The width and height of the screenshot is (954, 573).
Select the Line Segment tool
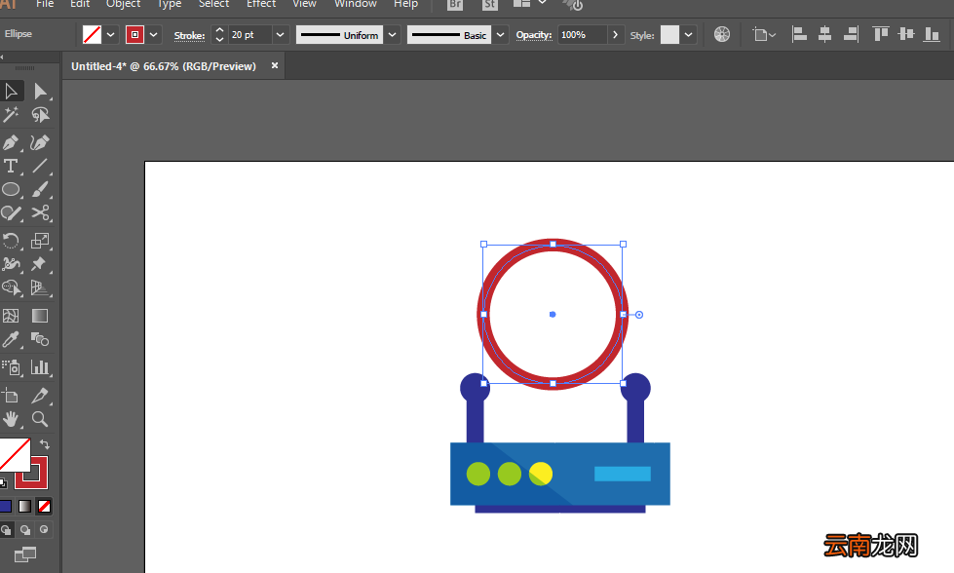click(x=40, y=166)
